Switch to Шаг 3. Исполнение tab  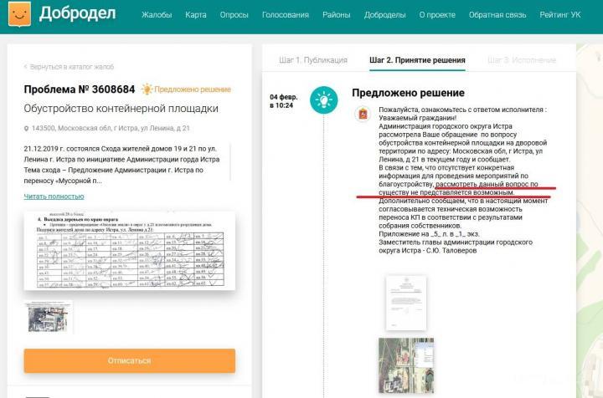tap(522, 60)
